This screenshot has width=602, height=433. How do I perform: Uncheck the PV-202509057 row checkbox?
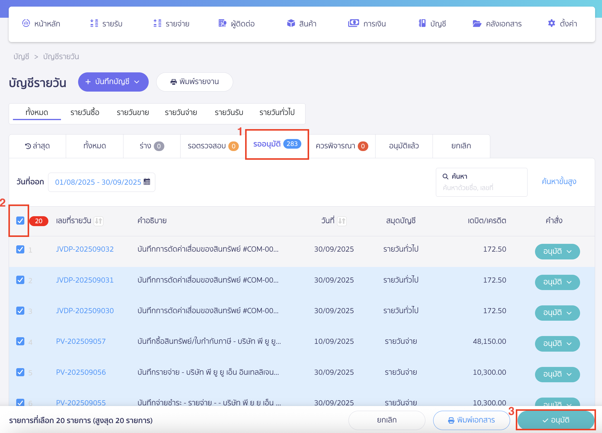click(20, 341)
